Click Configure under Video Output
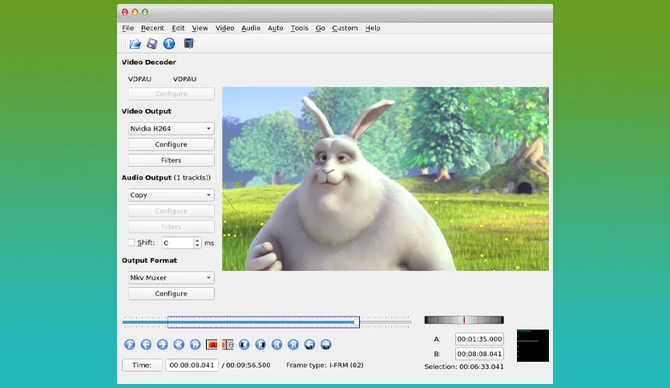 point(171,144)
